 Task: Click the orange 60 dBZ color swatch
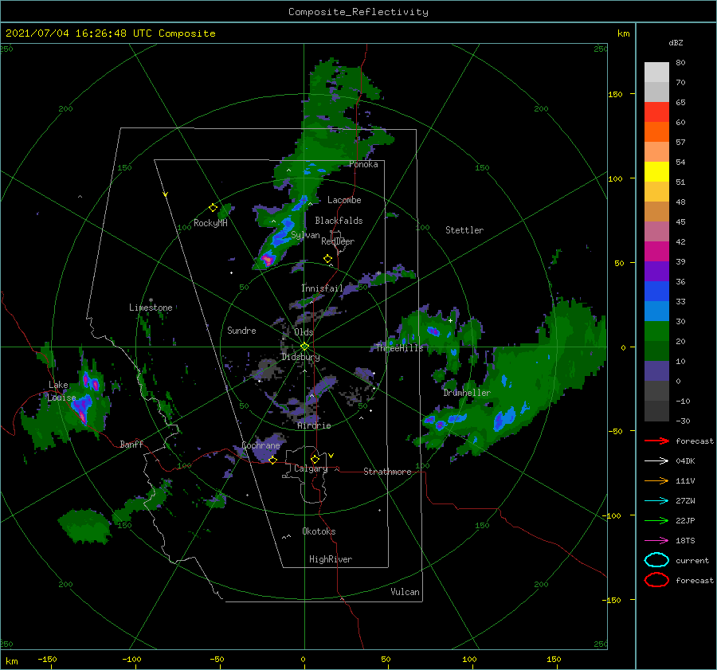tap(656, 131)
